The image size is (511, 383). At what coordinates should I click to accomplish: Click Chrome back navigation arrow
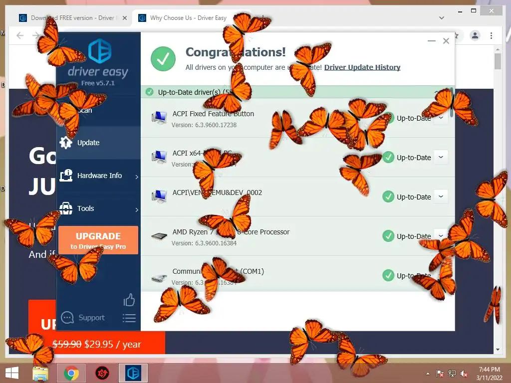[20, 35]
